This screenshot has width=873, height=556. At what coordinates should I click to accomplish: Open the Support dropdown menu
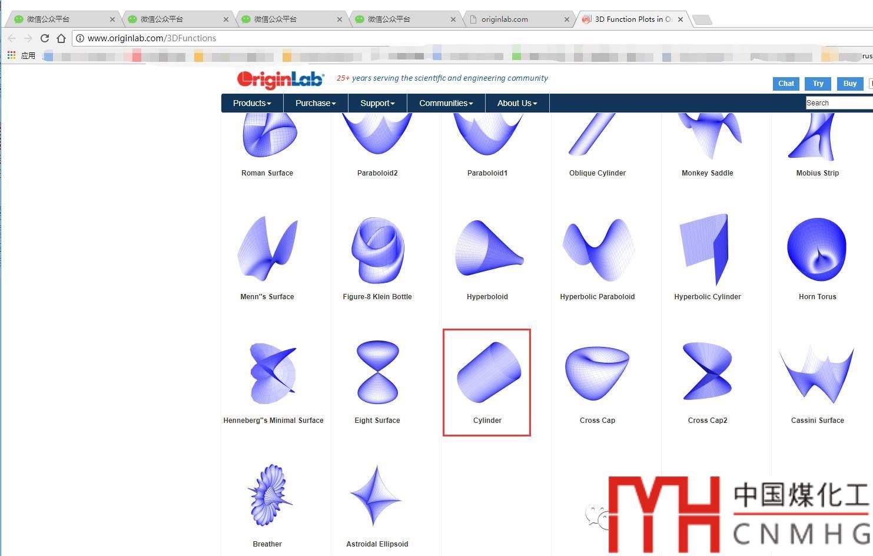pyautogui.click(x=377, y=103)
